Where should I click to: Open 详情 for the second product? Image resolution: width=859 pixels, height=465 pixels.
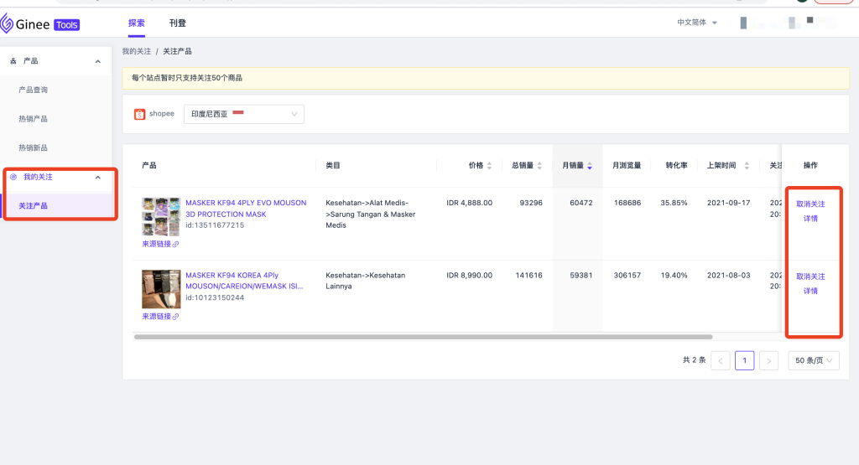pyautogui.click(x=810, y=291)
